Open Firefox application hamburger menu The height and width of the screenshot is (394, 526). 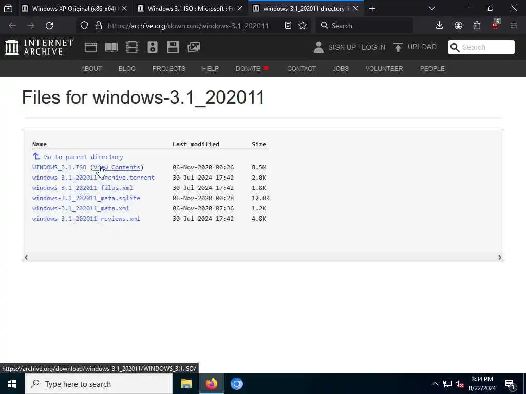tap(514, 26)
